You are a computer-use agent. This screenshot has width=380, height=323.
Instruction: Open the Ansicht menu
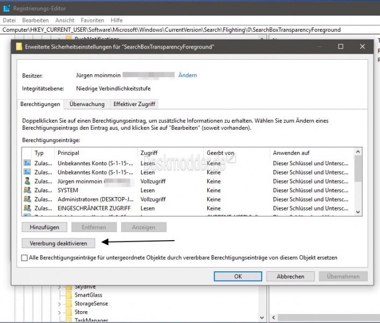65,20
